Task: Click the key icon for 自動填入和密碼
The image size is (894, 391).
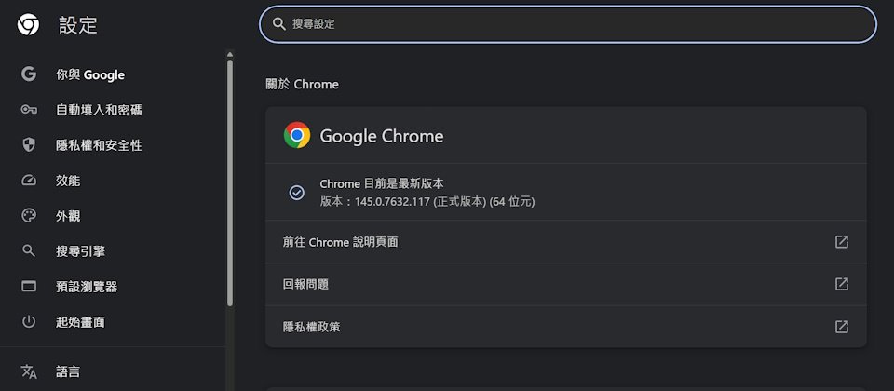Action: [29, 110]
